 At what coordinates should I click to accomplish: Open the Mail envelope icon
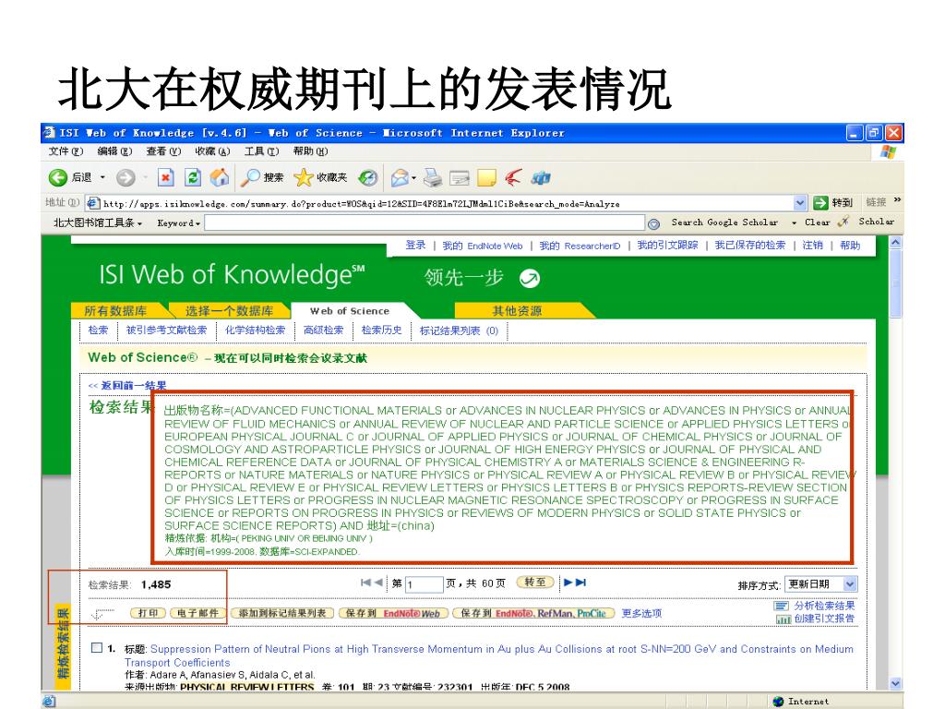400,177
